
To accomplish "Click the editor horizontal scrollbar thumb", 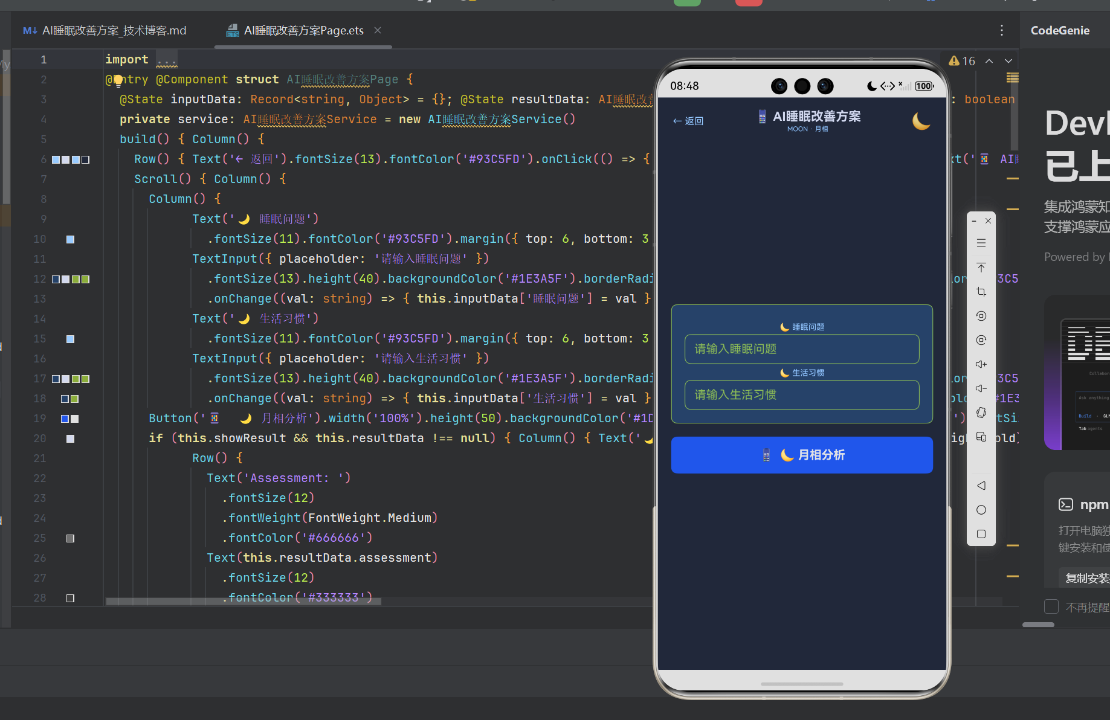I will [244, 601].
